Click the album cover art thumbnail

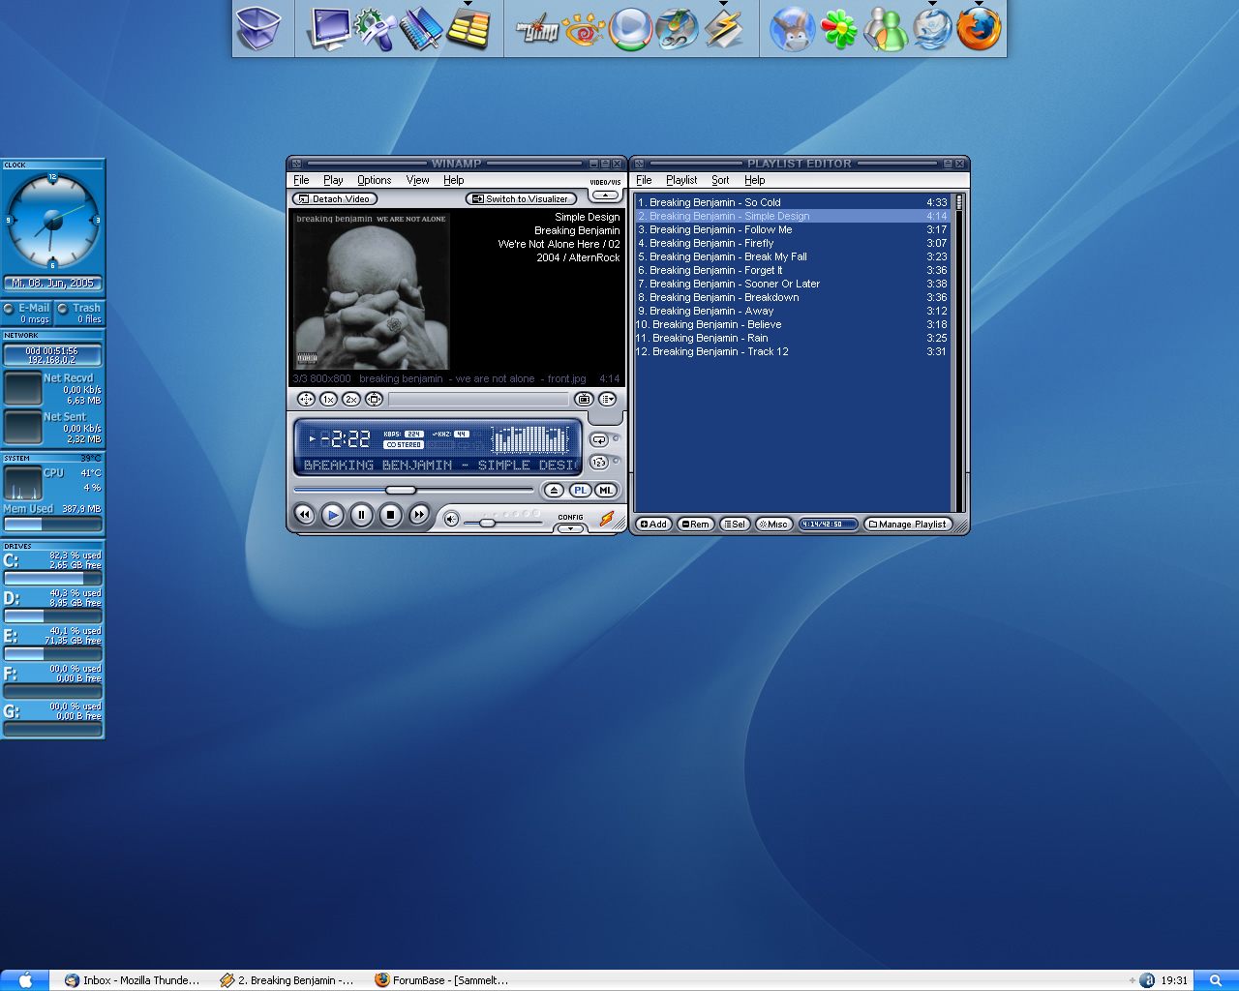370,289
